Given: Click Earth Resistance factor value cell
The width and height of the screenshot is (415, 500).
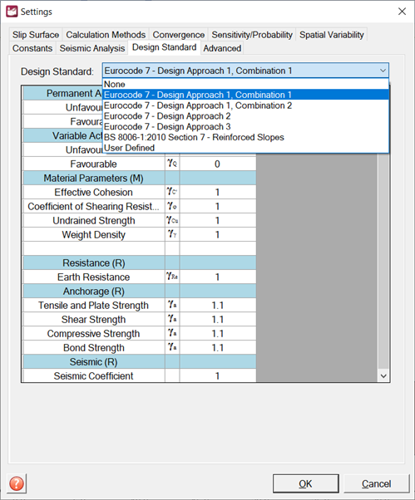Looking at the screenshot, I should click(217, 277).
